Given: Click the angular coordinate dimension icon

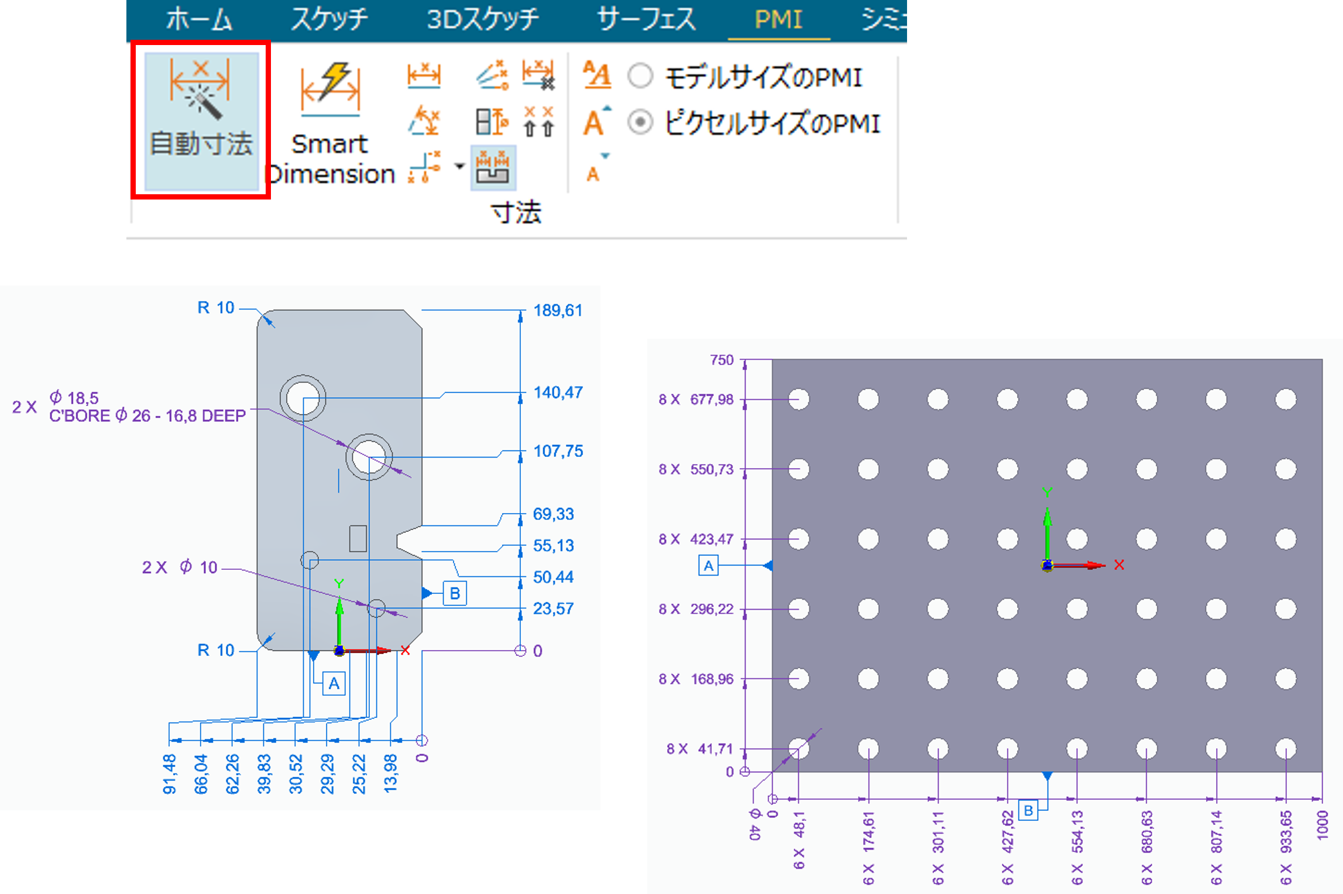Looking at the screenshot, I should coord(492,76).
